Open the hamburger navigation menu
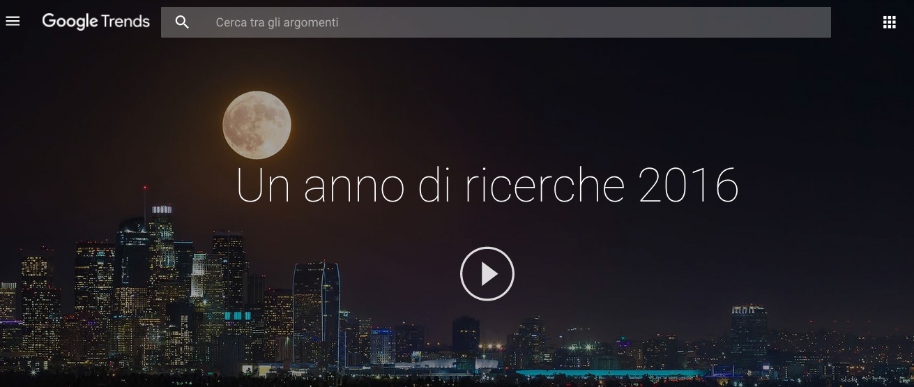The height and width of the screenshot is (387, 914). (13, 22)
